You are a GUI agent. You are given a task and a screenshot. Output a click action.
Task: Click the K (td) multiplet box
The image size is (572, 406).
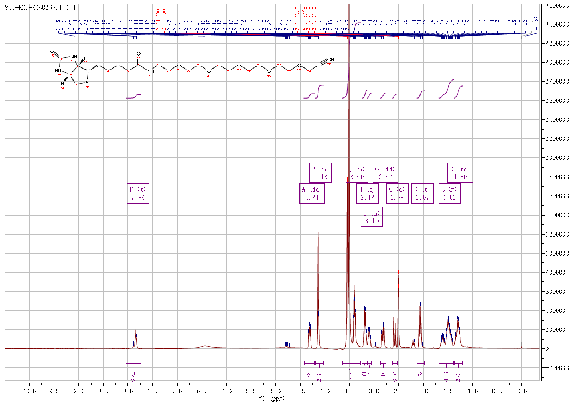click(460, 173)
